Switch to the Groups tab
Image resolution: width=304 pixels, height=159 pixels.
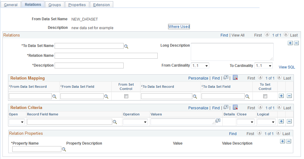pos(55,5)
